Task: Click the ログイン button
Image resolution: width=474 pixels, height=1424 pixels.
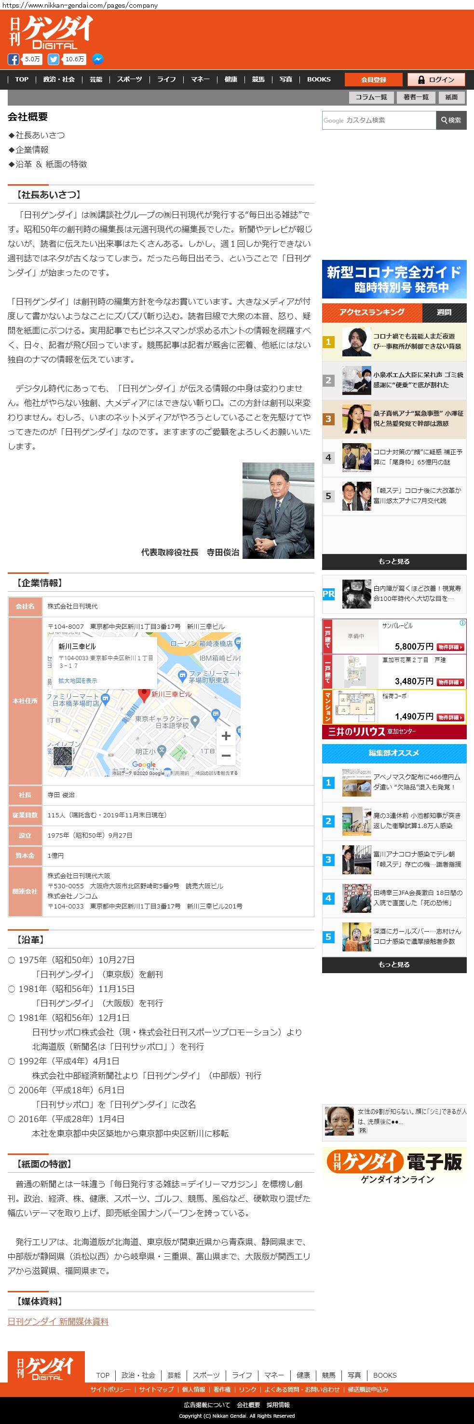Action: 436,80
